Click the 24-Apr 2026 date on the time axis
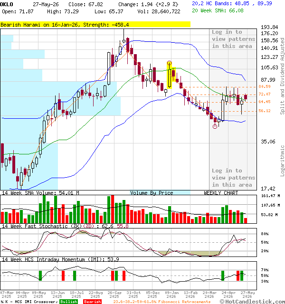 (x=228, y=294)
